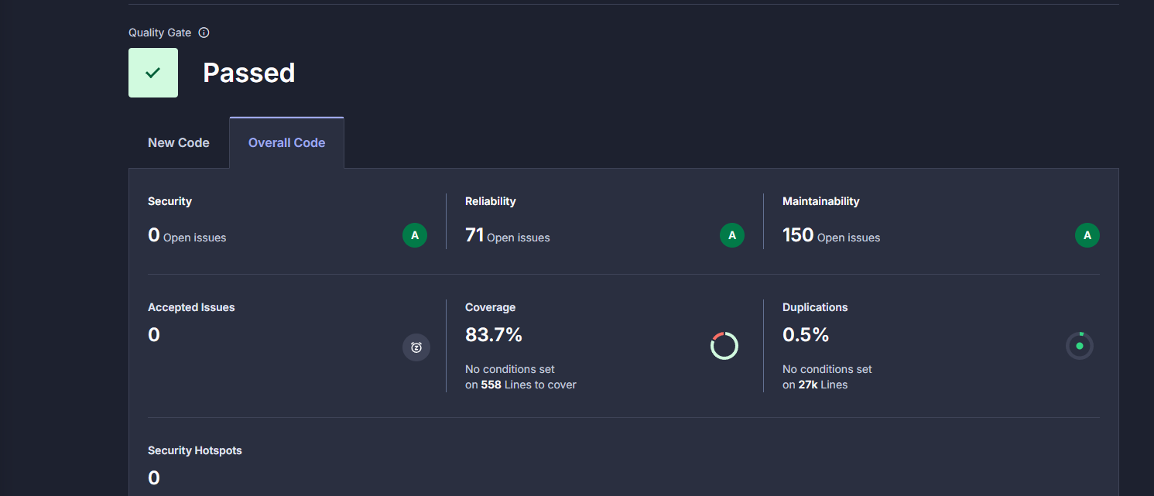1154x496 pixels.
Task: Click the Duplications heading
Action: [x=815, y=307]
